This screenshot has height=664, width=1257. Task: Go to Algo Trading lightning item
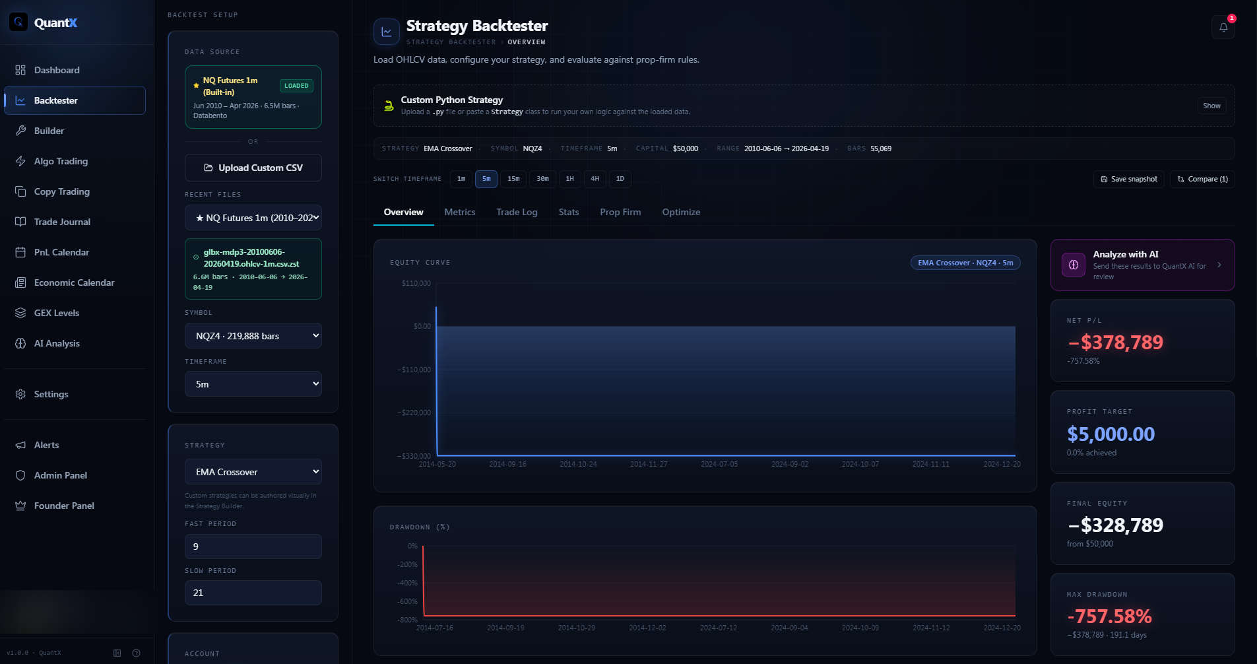point(75,161)
